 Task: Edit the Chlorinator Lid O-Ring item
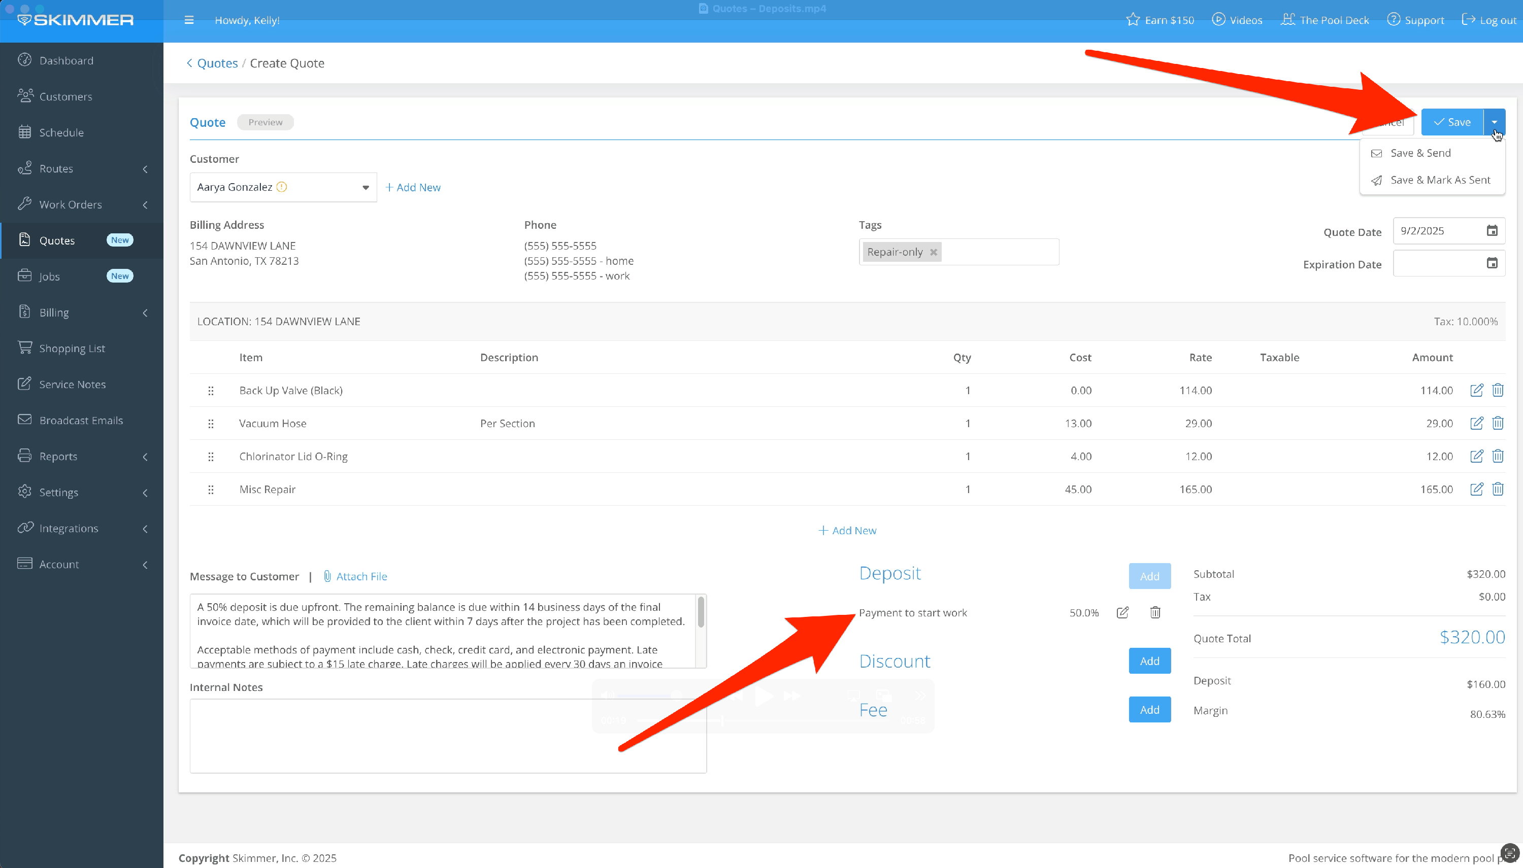[x=1476, y=456]
